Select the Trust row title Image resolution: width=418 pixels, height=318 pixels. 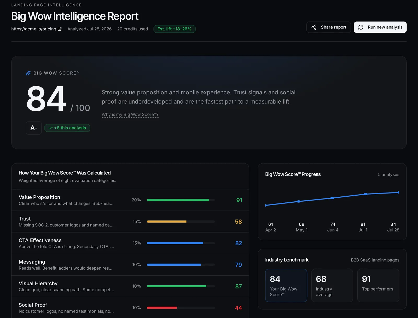25,219
